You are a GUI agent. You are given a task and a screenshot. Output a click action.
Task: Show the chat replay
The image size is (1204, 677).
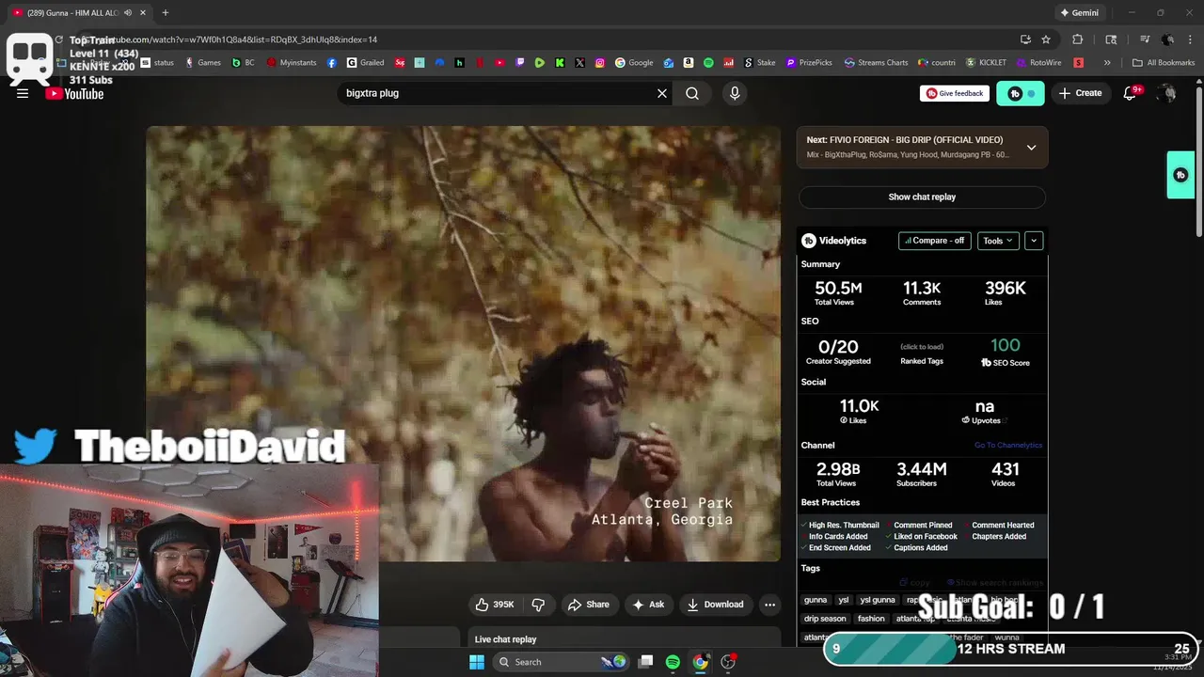[x=922, y=197]
